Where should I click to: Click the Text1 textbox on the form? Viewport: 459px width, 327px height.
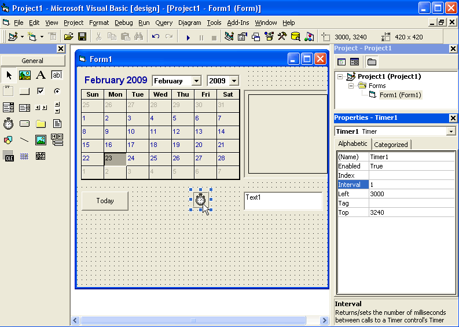[x=283, y=201]
